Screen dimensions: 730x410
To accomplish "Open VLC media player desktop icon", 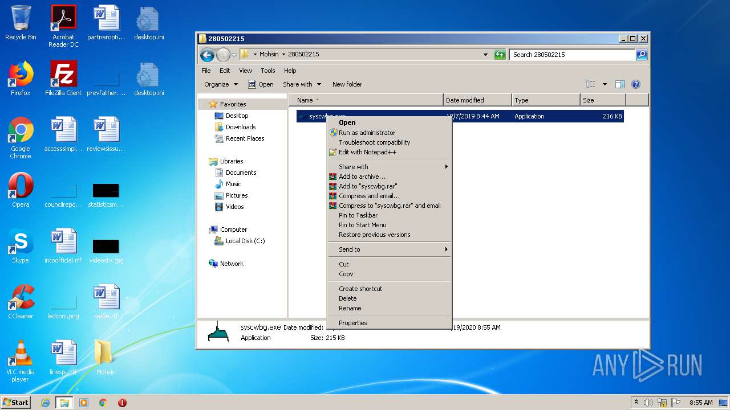I will pos(21,361).
